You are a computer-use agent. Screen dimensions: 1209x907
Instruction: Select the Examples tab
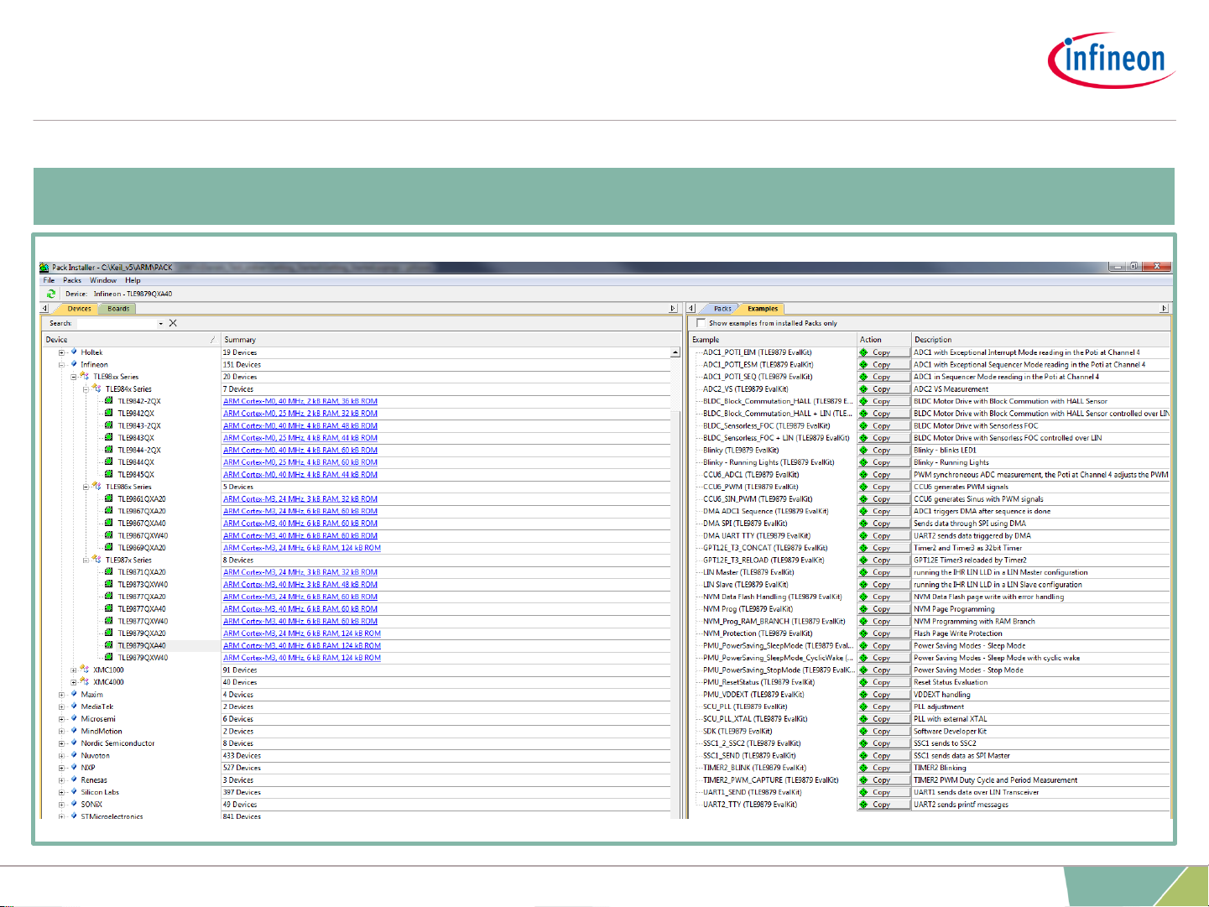pos(763,309)
